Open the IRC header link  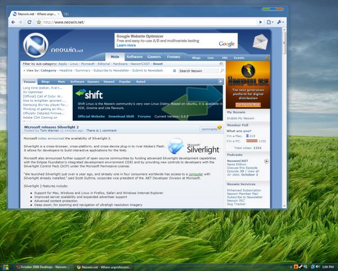tap(225, 58)
